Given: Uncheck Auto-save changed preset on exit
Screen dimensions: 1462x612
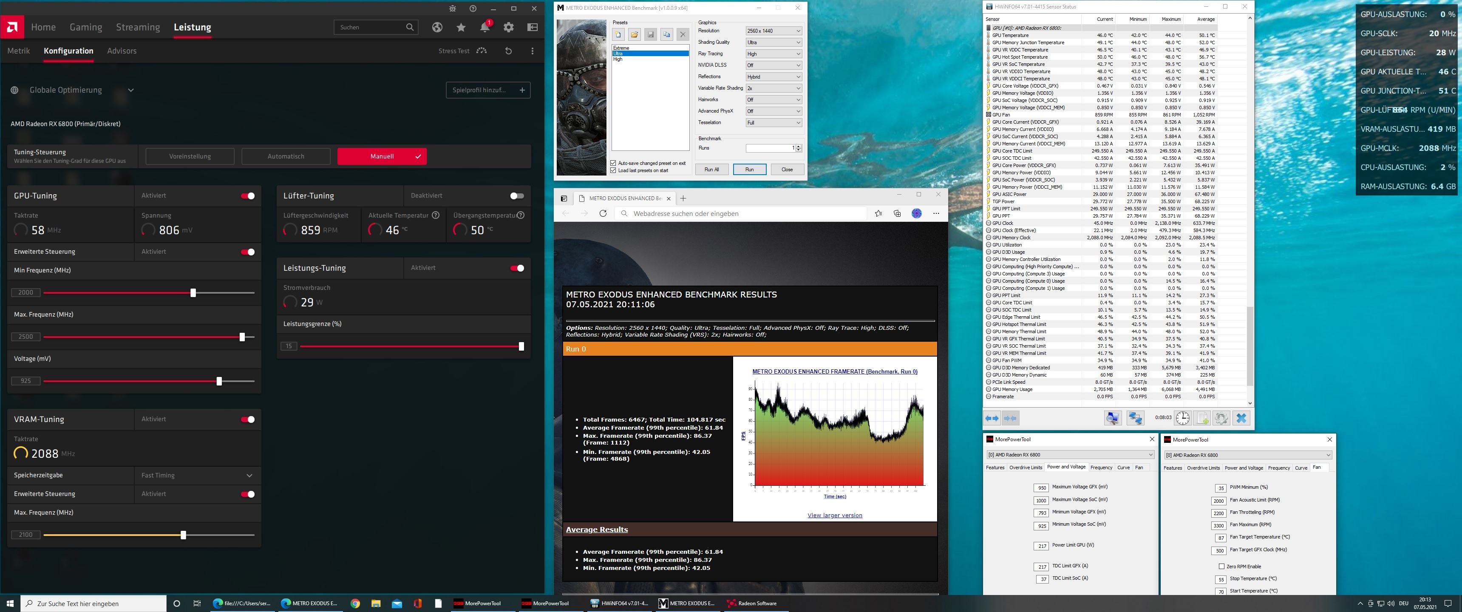Looking at the screenshot, I should coord(613,163).
